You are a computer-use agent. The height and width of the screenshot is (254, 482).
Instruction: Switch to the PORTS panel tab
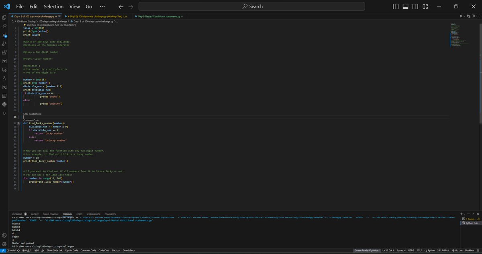pyautogui.click(x=79, y=214)
